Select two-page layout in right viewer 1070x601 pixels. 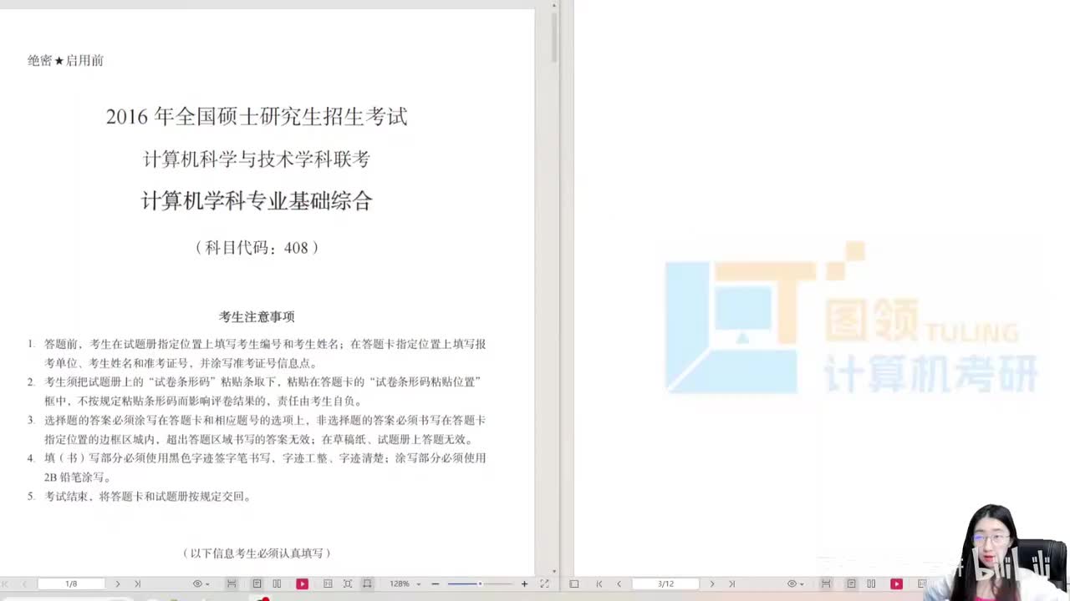click(x=871, y=584)
